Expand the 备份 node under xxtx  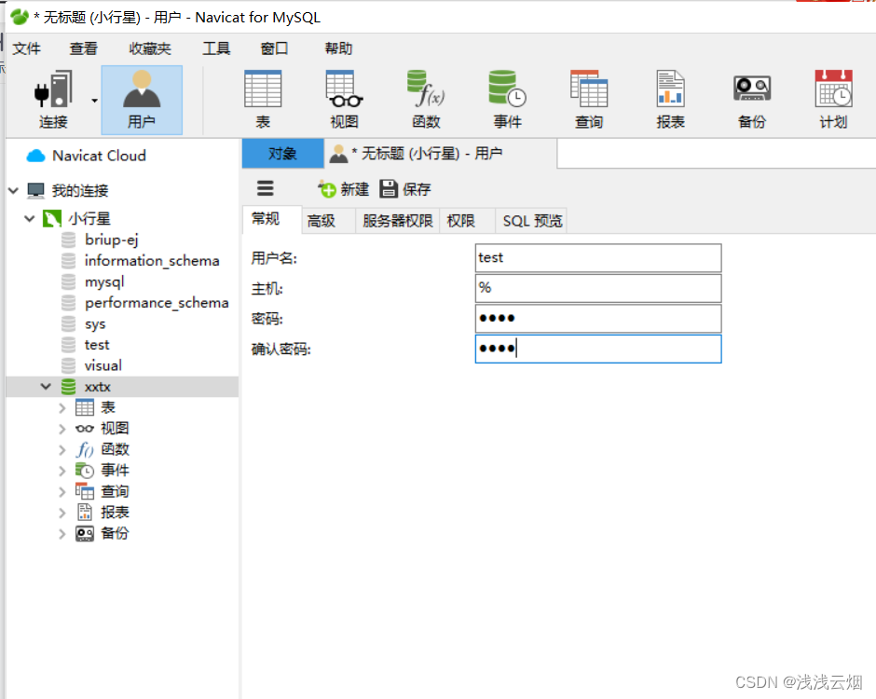pyautogui.click(x=62, y=534)
